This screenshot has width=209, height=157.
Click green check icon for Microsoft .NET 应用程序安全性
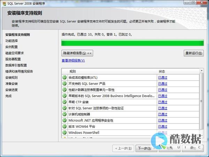(x=64, y=120)
